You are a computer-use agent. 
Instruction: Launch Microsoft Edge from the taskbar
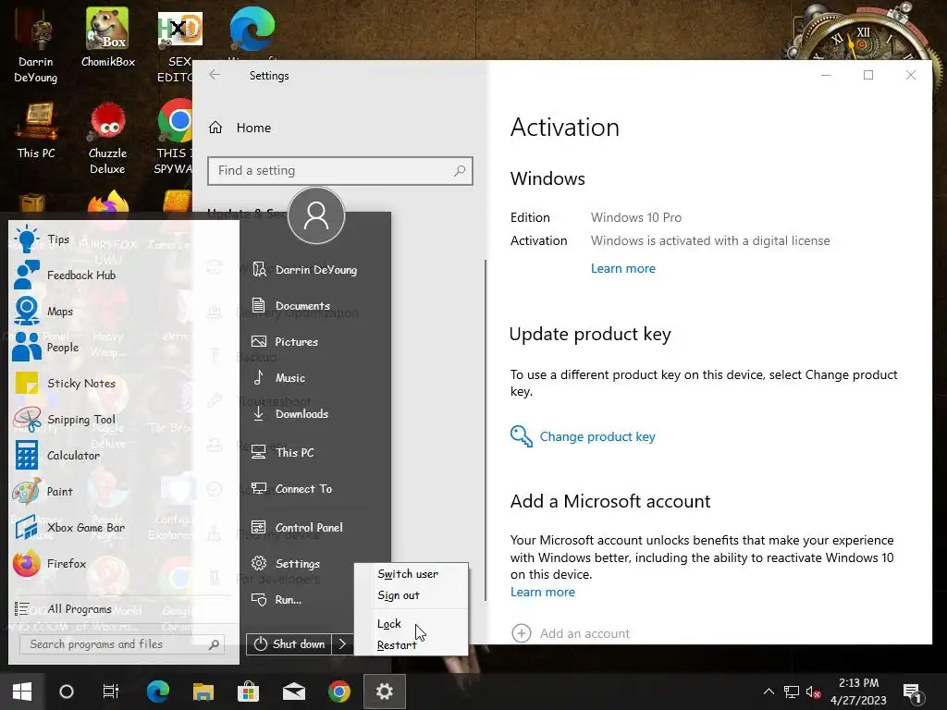pyautogui.click(x=157, y=692)
